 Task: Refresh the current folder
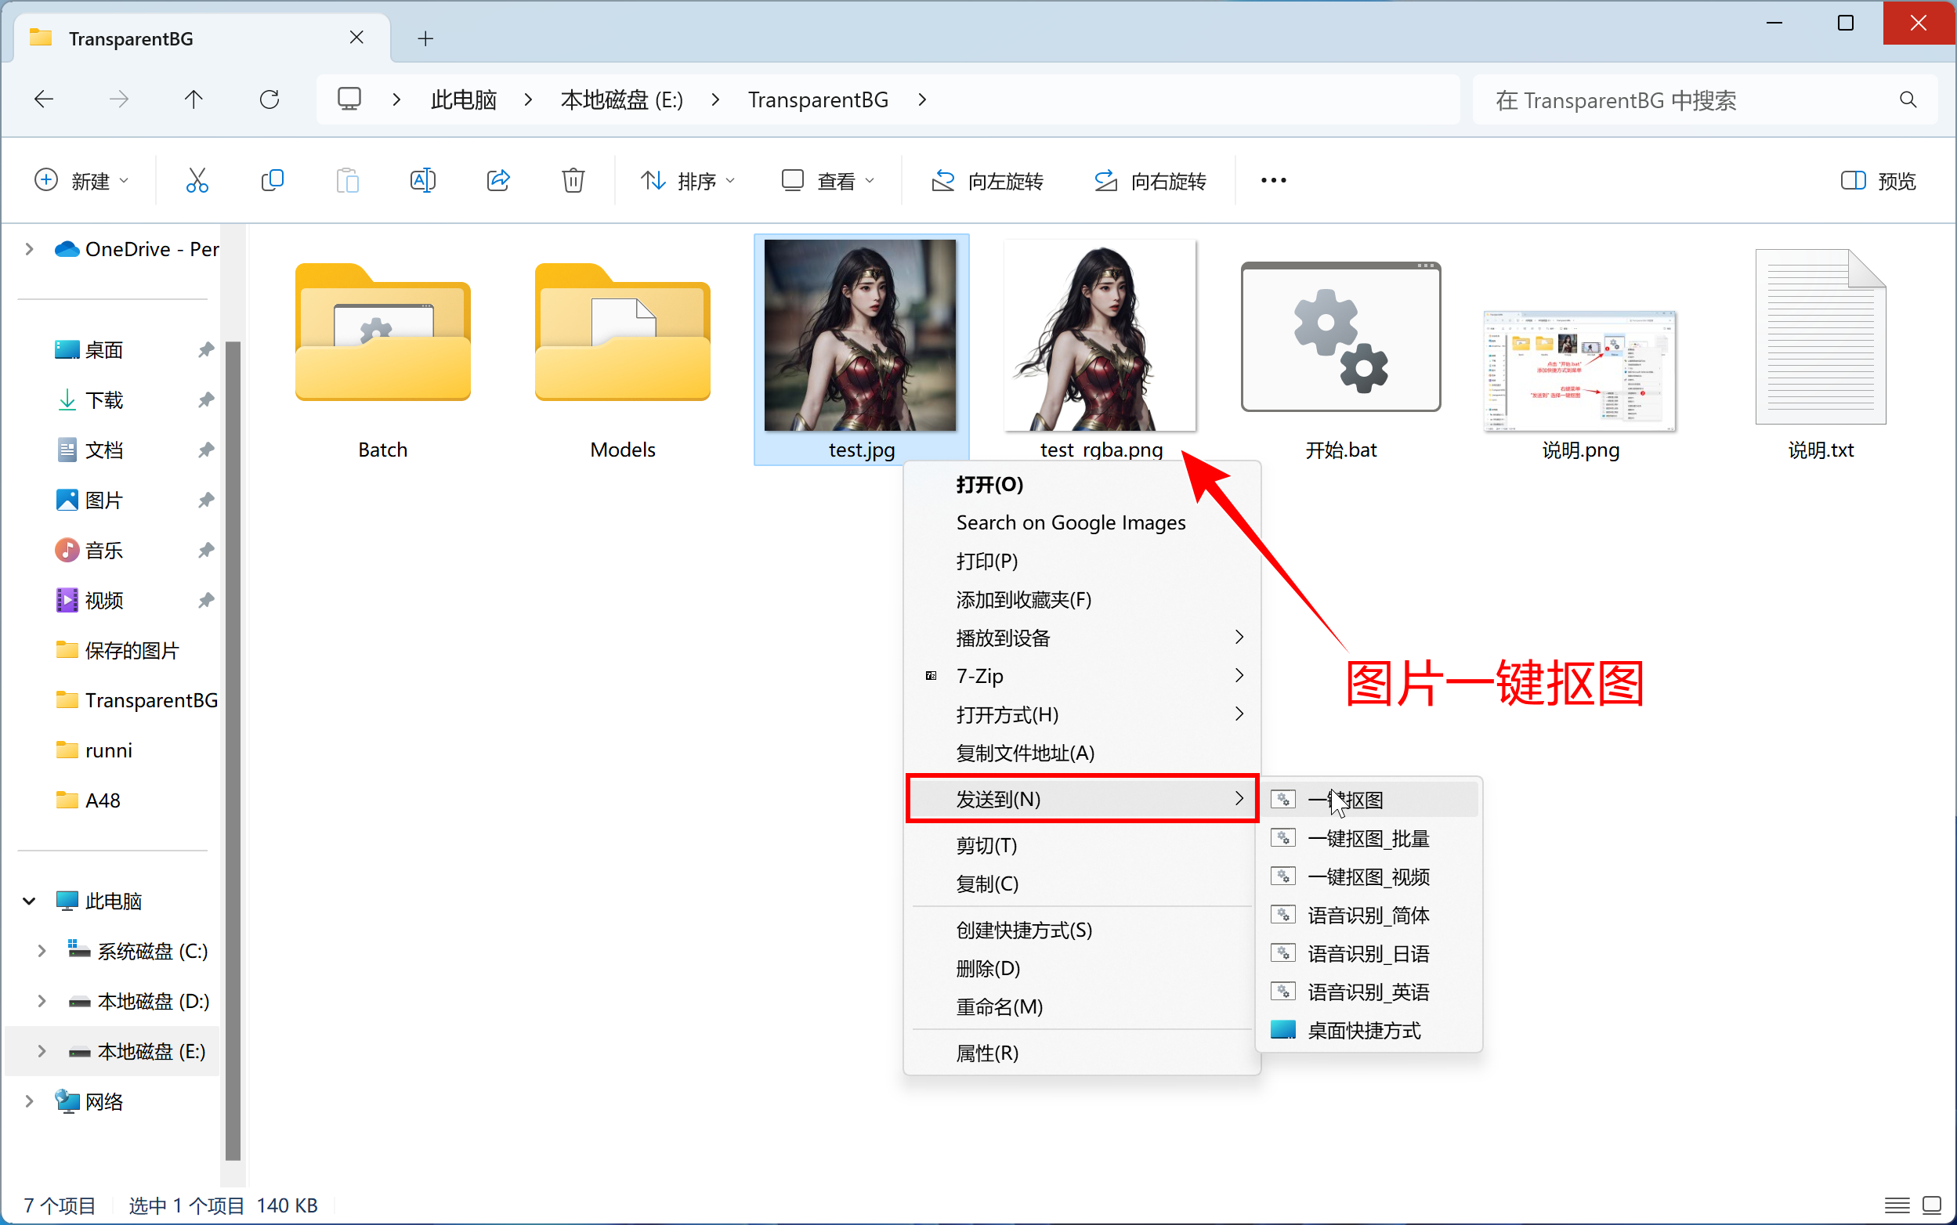tap(269, 99)
